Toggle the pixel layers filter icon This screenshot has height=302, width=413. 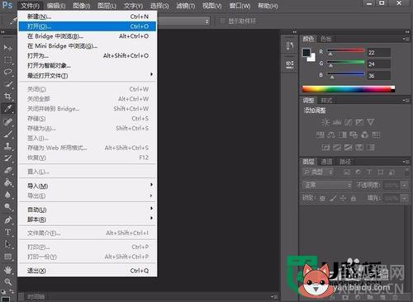(x=347, y=172)
